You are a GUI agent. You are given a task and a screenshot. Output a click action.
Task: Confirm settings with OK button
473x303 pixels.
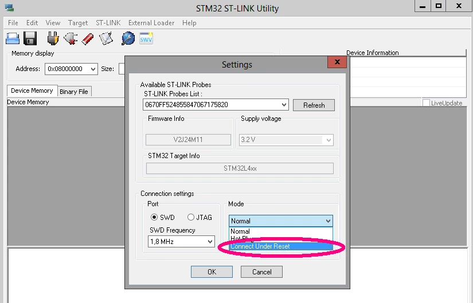(212, 271)
